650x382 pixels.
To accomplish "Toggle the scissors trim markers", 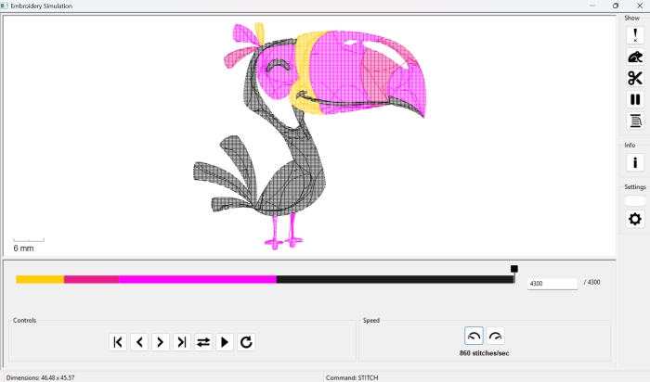I will pyautogui.click(x=635, y=79).
